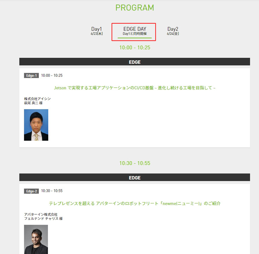This screenshot has width=259, height=254.
Task: Click the time text beside the Edge-2 badge
Action: [x=52, y=191]
